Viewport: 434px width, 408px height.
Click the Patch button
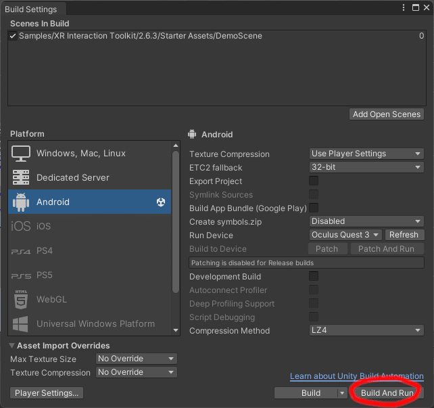click(x=328, y=249)
